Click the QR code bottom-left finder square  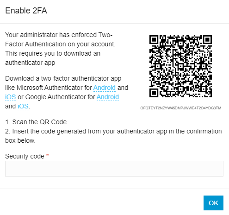(154, 93)
